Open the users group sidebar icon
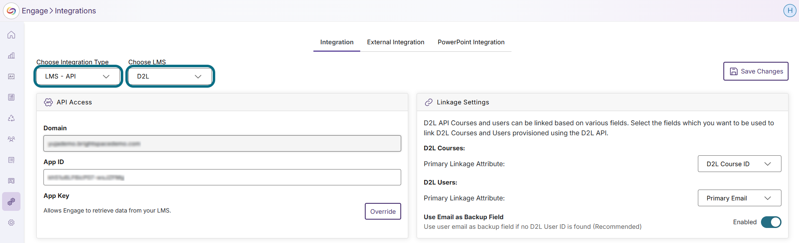 (11, 139)
